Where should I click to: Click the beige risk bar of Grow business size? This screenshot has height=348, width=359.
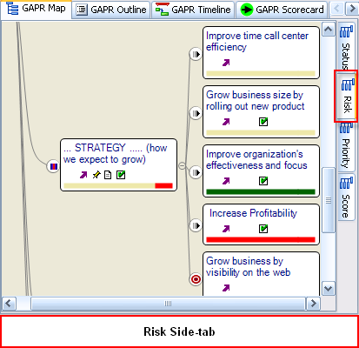click(261, 133)
